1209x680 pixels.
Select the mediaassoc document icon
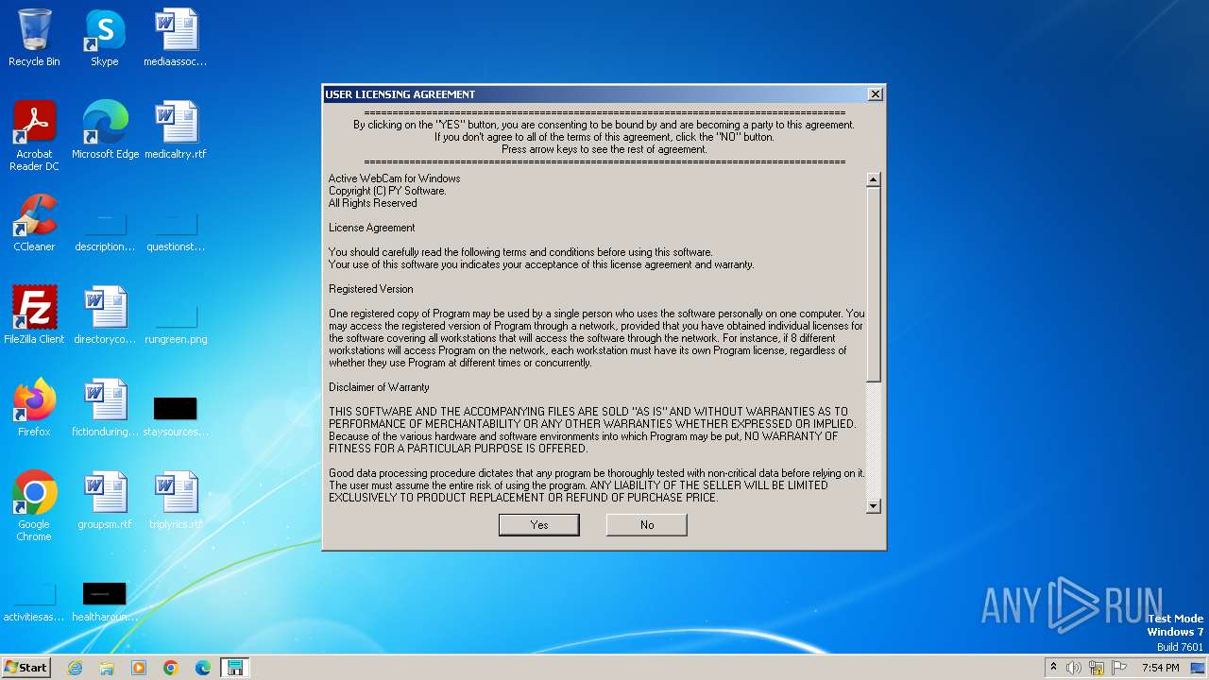pos(176,38)
